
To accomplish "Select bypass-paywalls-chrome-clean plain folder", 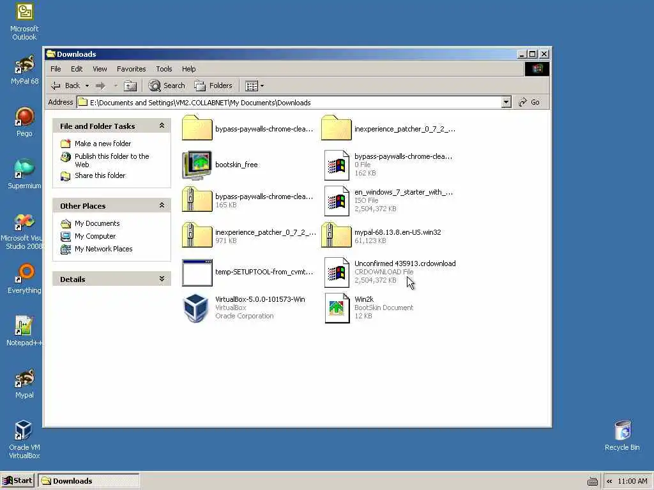I will (247, 128).
